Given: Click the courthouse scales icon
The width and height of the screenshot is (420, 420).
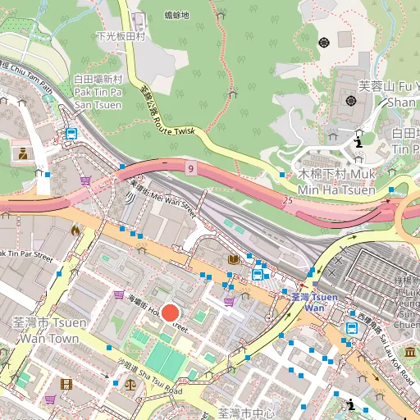Looking at the screenshot, I should [130, 385].
